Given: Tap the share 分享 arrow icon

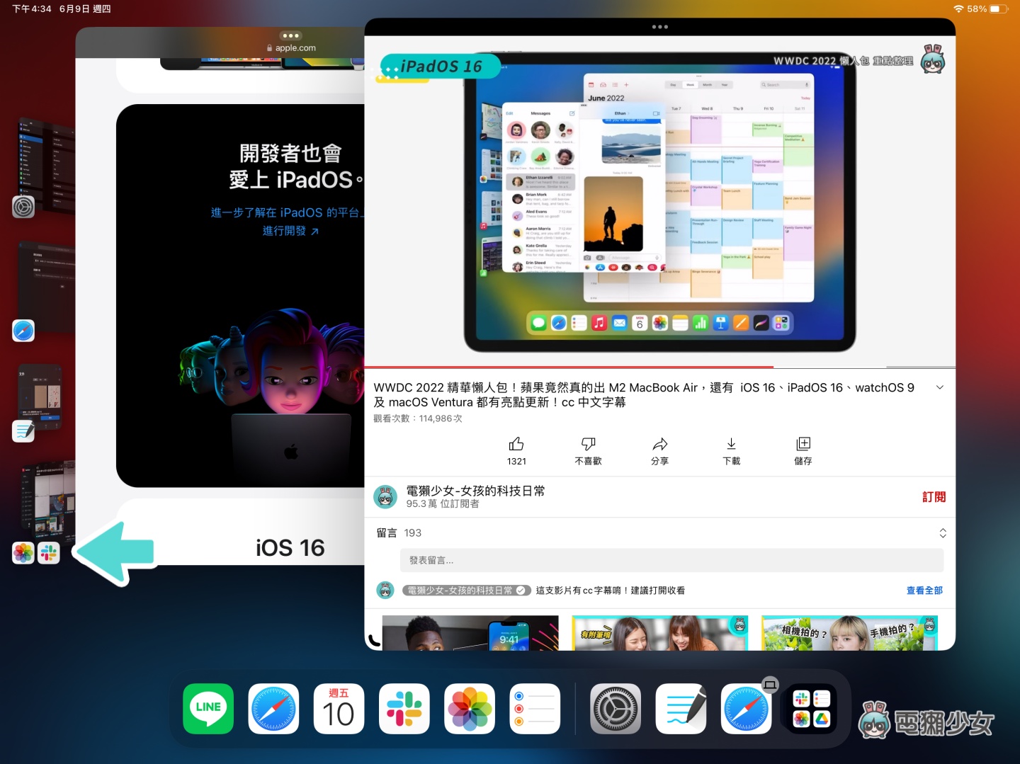Looking at the screenshot, I should (x=659, y=445).
